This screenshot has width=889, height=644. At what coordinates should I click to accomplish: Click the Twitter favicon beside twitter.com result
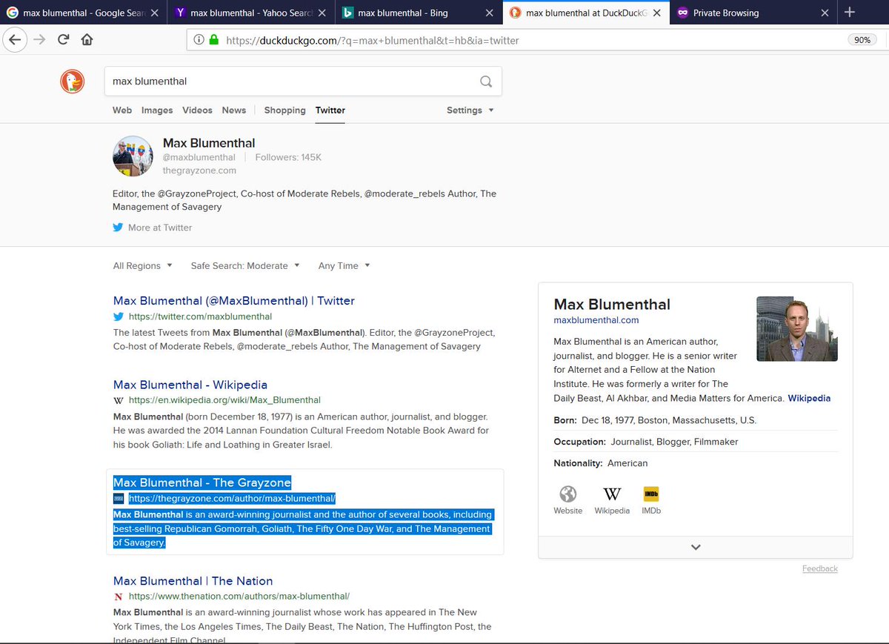click(x=119, y=316)
